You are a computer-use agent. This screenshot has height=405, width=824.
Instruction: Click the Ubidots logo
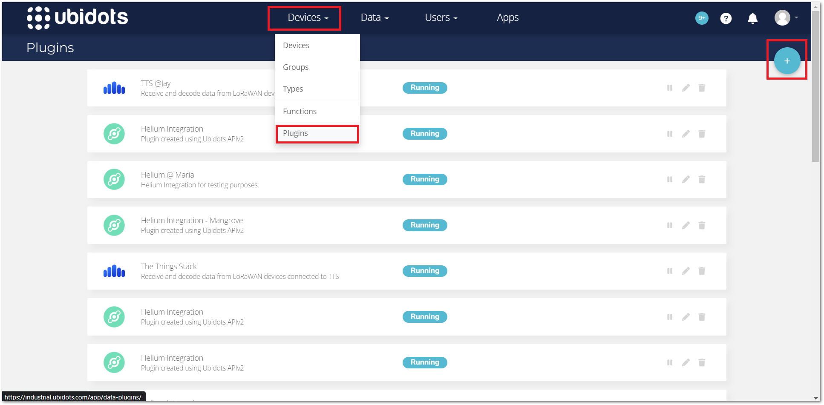tap(77, 17)
